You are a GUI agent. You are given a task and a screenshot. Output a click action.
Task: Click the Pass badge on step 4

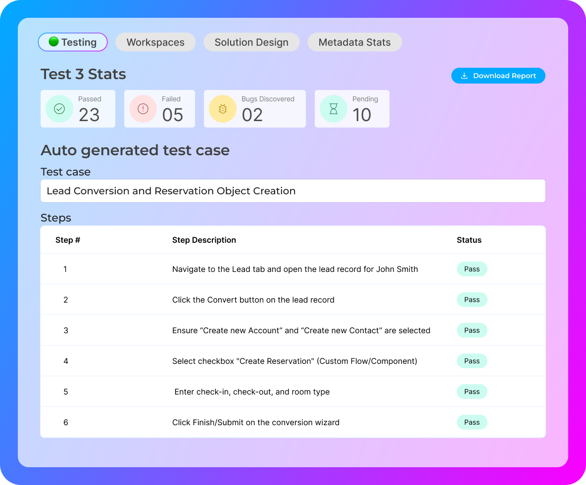[x=472, y=361]
